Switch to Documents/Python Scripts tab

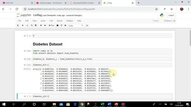pos(85,3)
